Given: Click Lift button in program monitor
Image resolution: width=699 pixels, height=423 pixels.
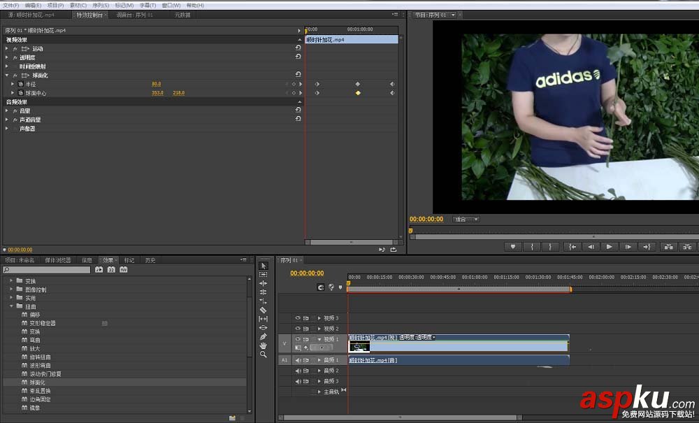Looking at the screenshot, I should point(668,247).
